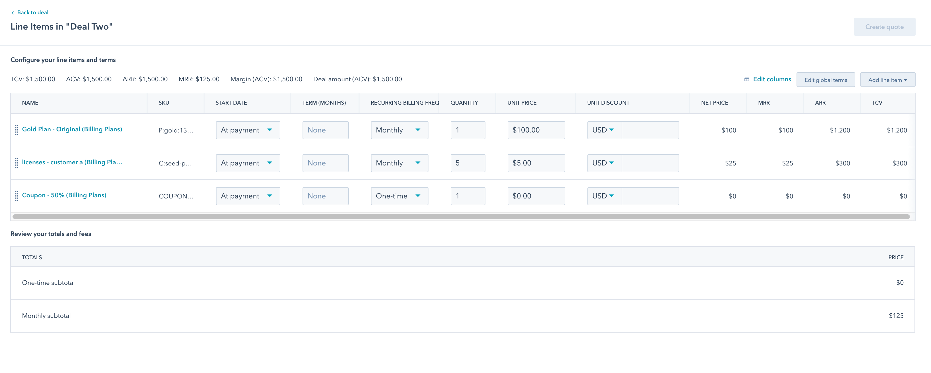931x373 pixels.
Task: Click the licenses row drag handle
Action: click(x=16, y=163)
